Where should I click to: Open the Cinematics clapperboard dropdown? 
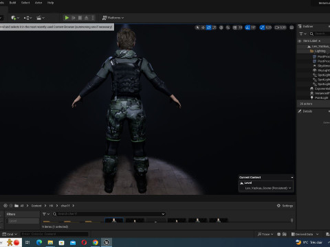point(41,18)
